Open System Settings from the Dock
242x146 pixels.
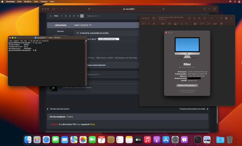tap(175, 140)
